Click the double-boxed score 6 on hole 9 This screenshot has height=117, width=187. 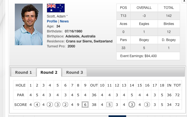point(85,105)
